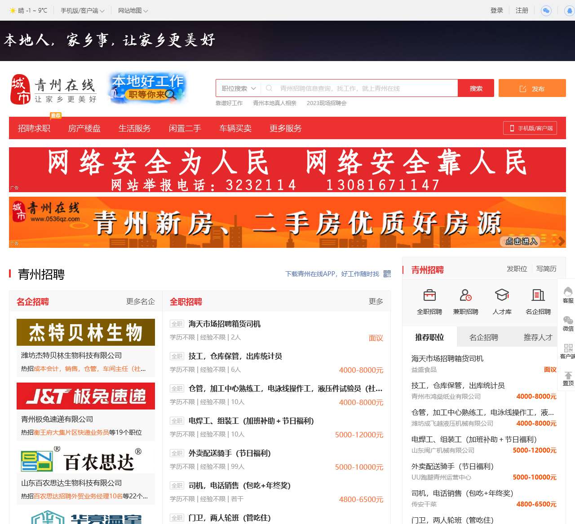Open 房产楼盘 navigation item
Viewport: 575px width, 524px height.
click(x=84, y=128)
